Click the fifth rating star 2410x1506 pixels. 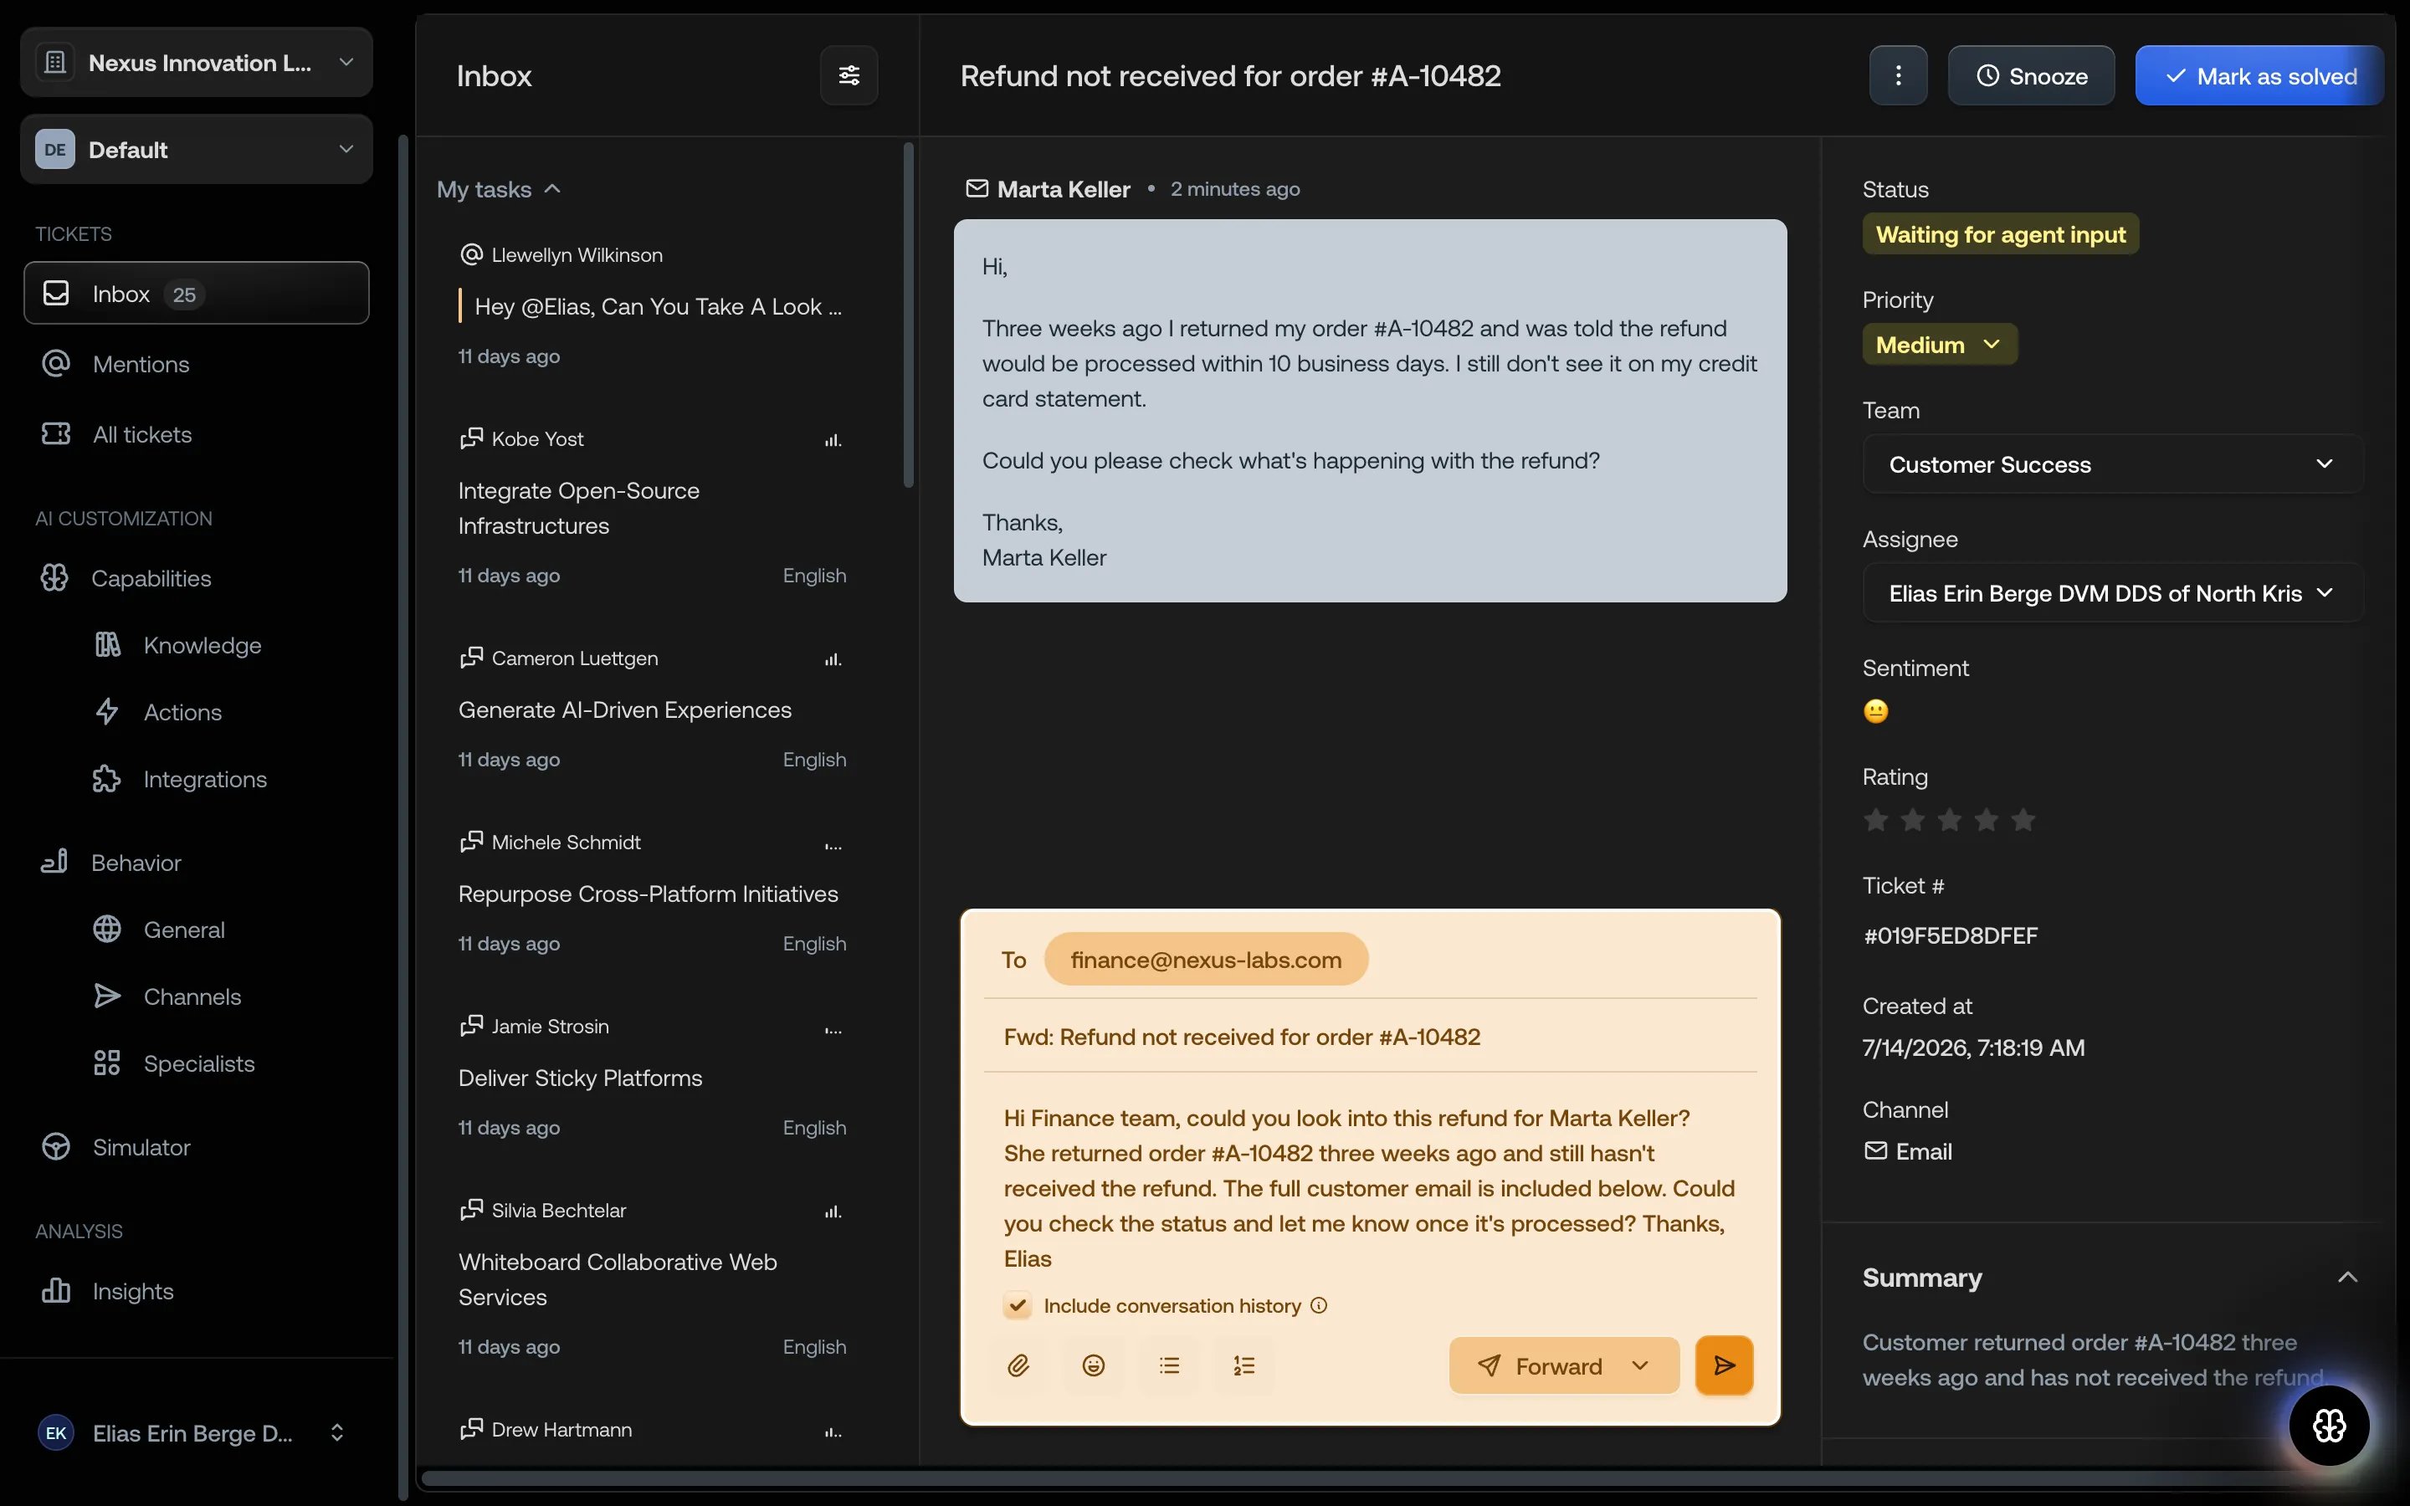coord(2023,820)
